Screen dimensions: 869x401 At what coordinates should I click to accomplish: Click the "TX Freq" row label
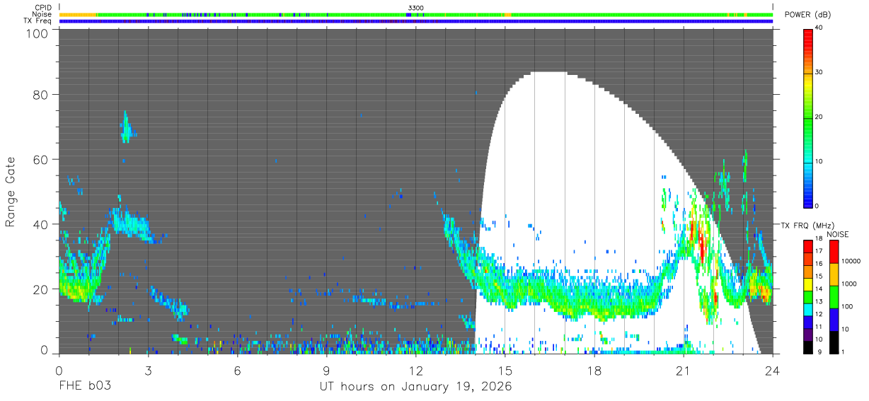click(x=38, y=21)
